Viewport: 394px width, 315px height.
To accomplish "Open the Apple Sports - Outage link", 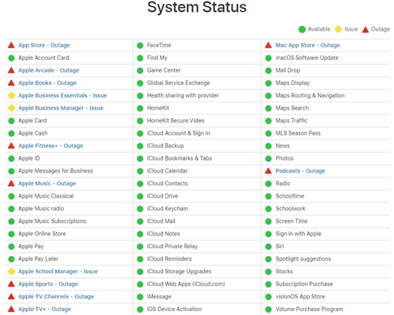I will tap(48, 284).
